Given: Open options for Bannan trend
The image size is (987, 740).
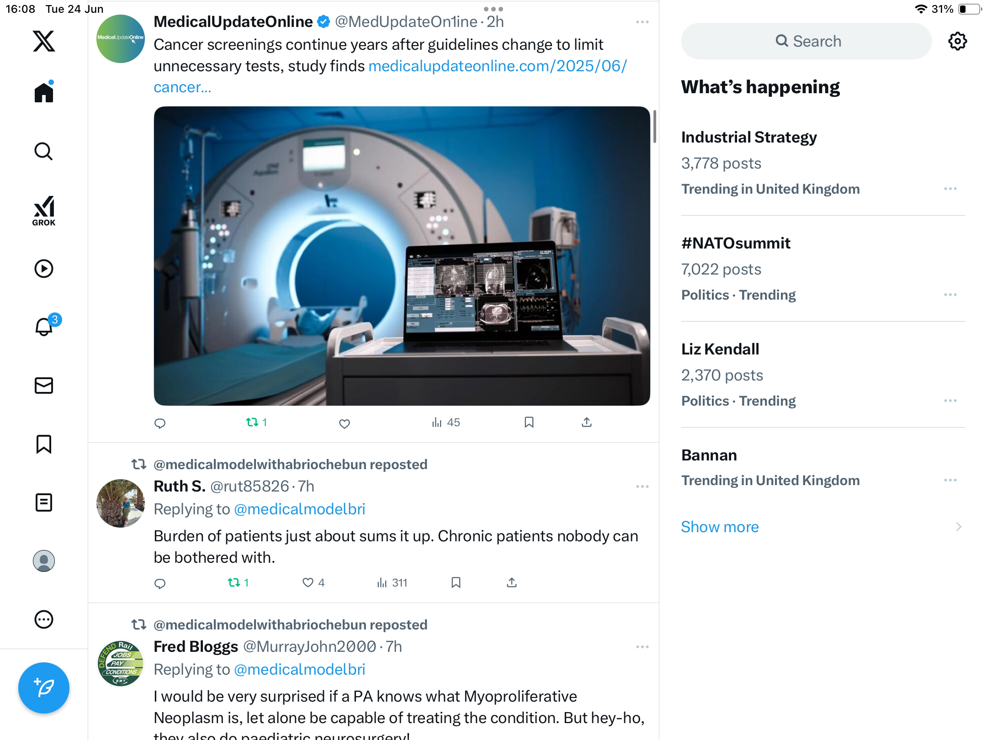Looking at the screenshot, I should (950, 480).
